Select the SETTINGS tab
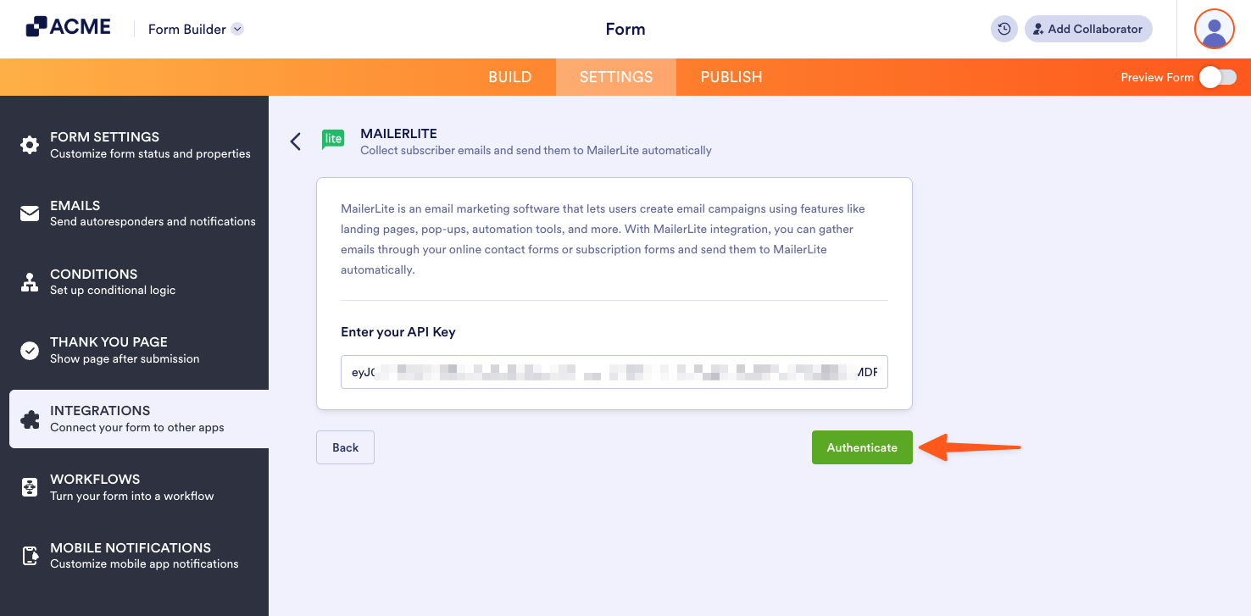1251x616 pixels. (615, 76)
